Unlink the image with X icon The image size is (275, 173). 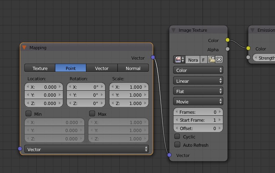pos(219,60)
